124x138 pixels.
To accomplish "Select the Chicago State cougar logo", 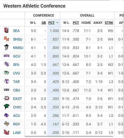I will (7, 107).
